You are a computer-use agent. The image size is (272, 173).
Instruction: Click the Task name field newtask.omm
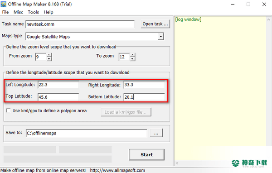[x=80, y=24]
